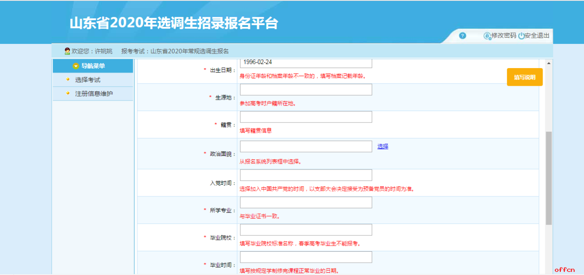Focus the 所学专业 input field
Viewport: 584px width, 275px height.
306,203
